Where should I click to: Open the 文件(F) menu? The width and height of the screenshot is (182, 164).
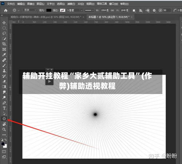(x=11, y=4)
